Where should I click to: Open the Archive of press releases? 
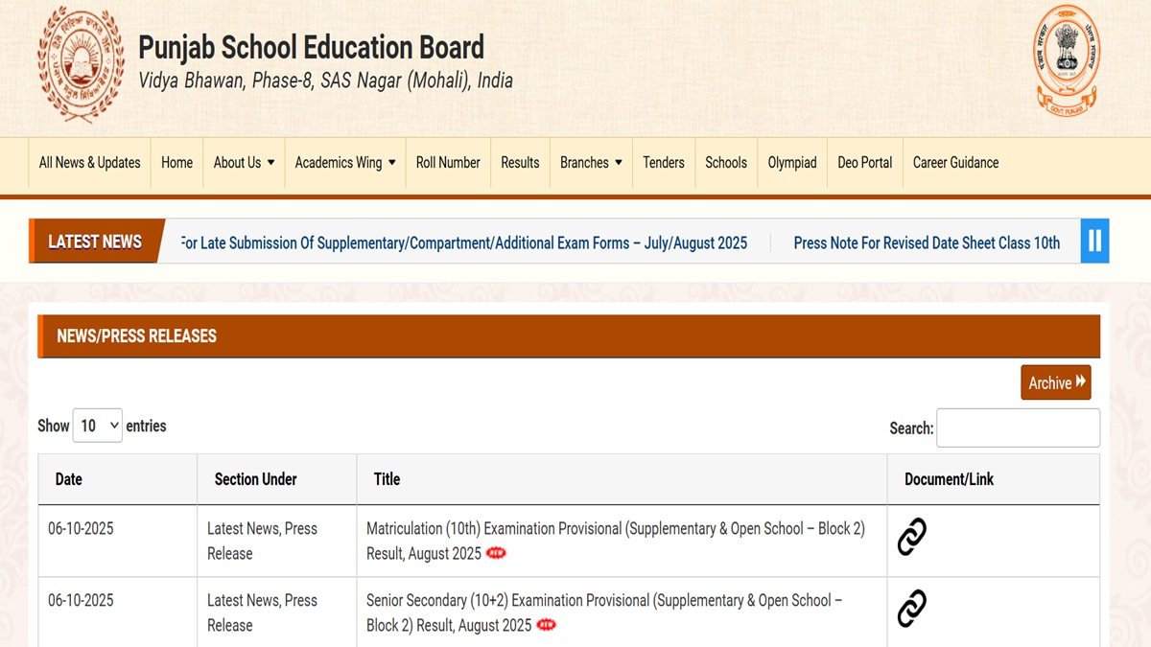pyautogui.click(x=1056, y=382)
